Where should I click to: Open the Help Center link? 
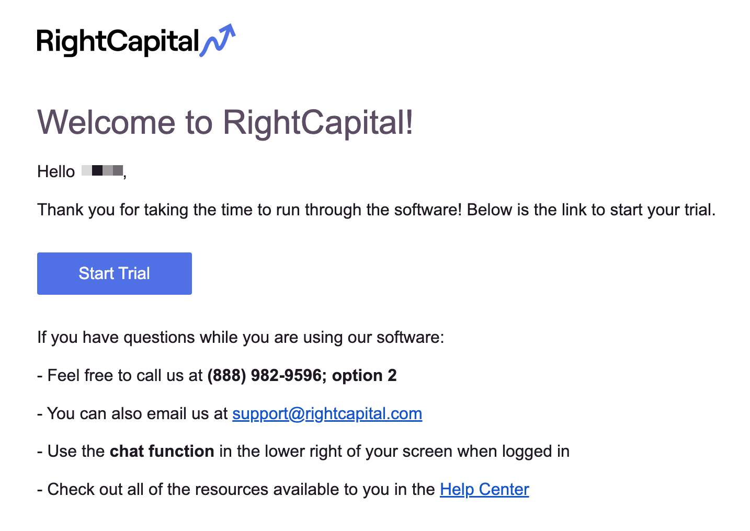pyautogui.click(x=484, y=489)
